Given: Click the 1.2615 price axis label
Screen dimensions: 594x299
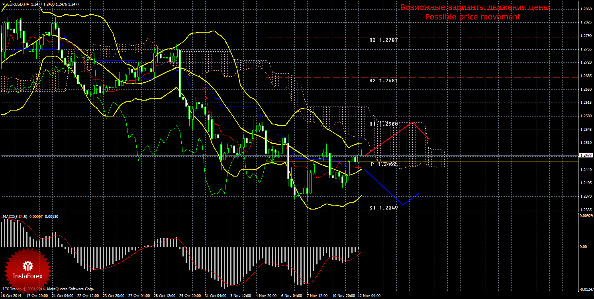Looking at the screenshot, I should click(586, 103).
